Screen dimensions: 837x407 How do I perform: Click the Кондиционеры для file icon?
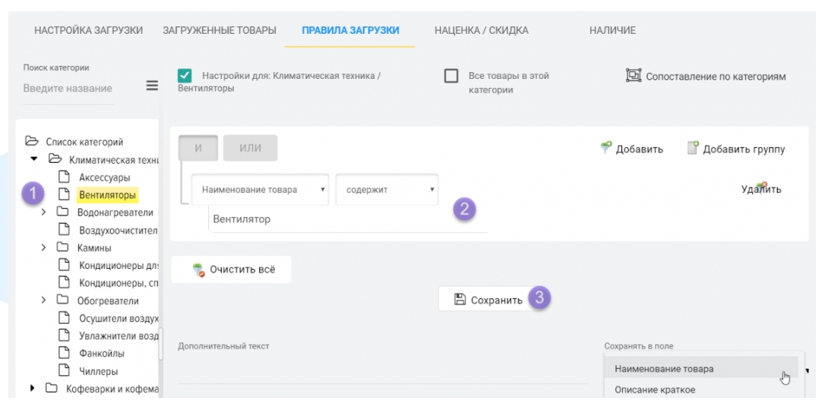(64, 264)
